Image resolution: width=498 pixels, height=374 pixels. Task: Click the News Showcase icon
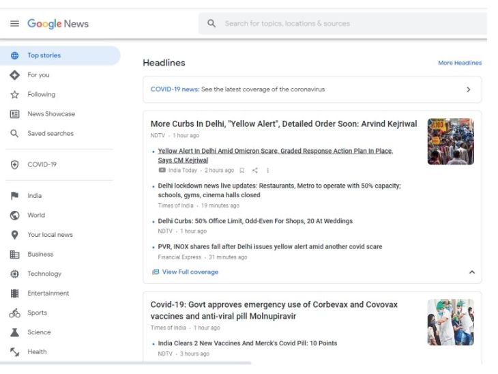(14, 114)
